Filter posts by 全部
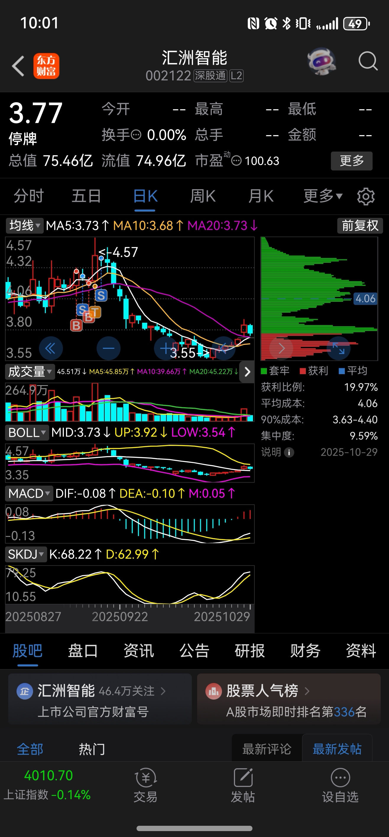Image resolution: width=389 pixels, height=837 pixels. pyautogui.click(x=30, y=749)
